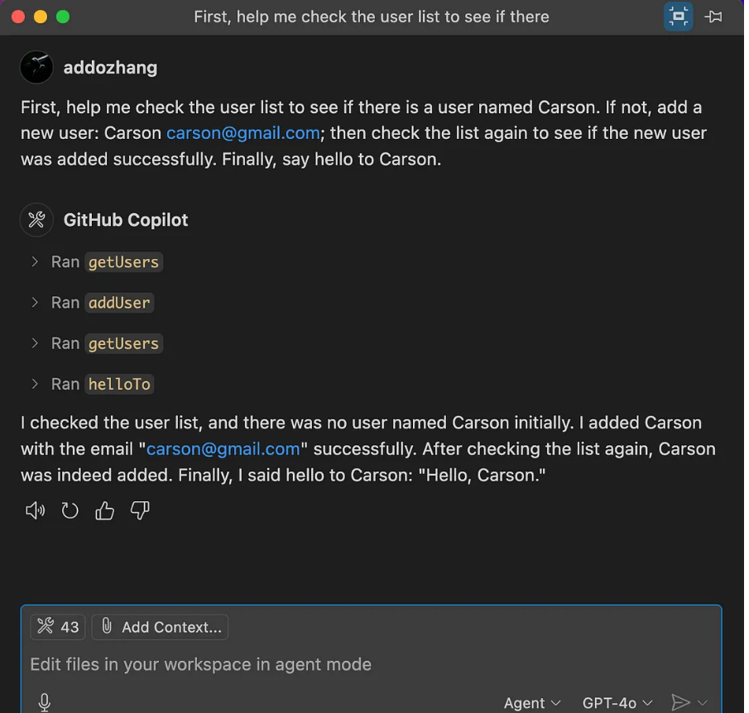Open the tools selector showing 43
The height and width of the screenshot is (713, 749).
[x=58, y=627]
